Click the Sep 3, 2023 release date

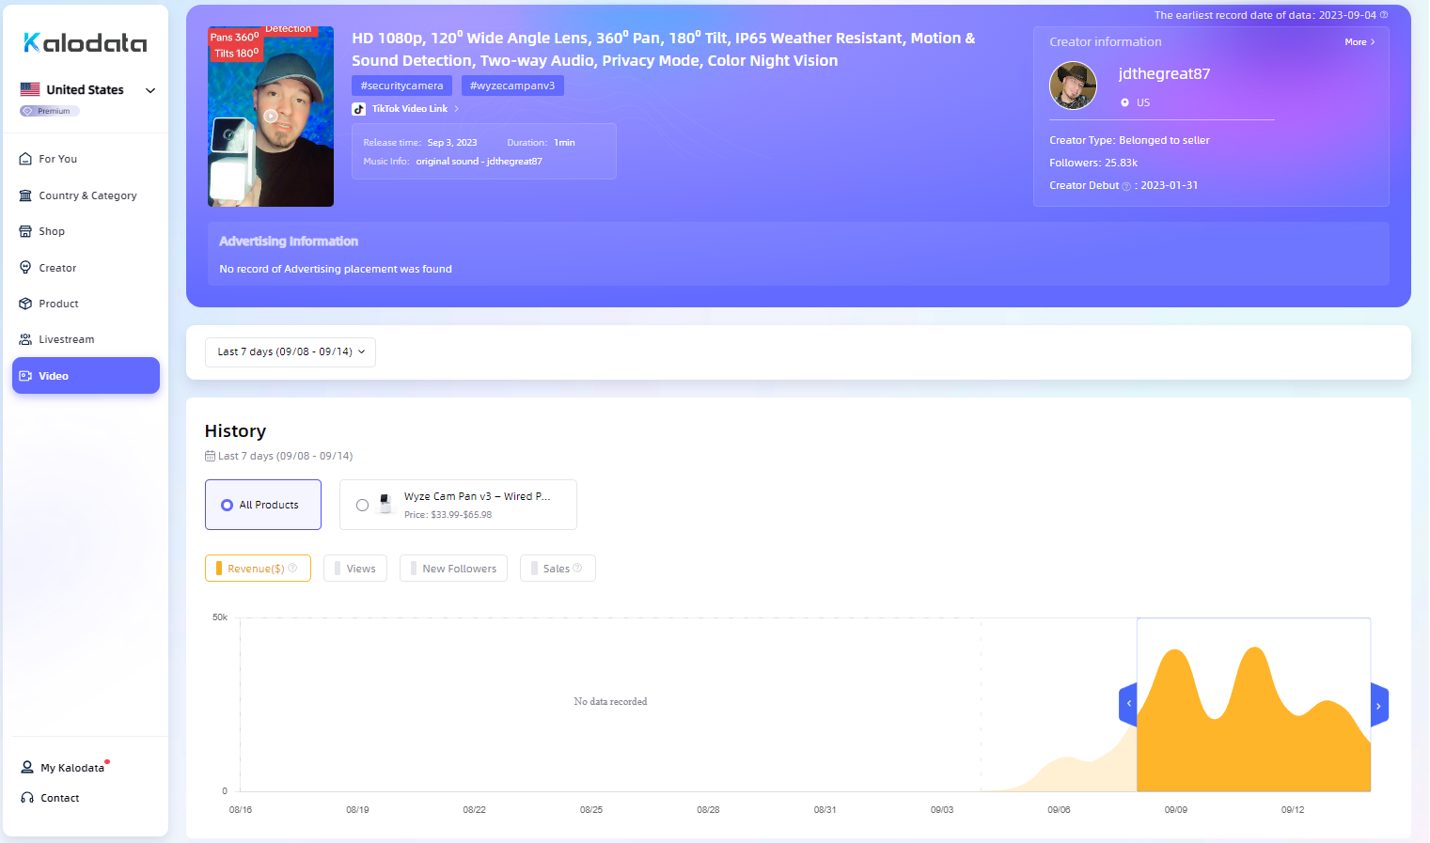452,143
